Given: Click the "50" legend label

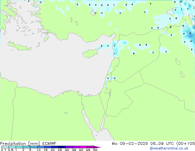Looking at the screenshot, I should point(95,150).
